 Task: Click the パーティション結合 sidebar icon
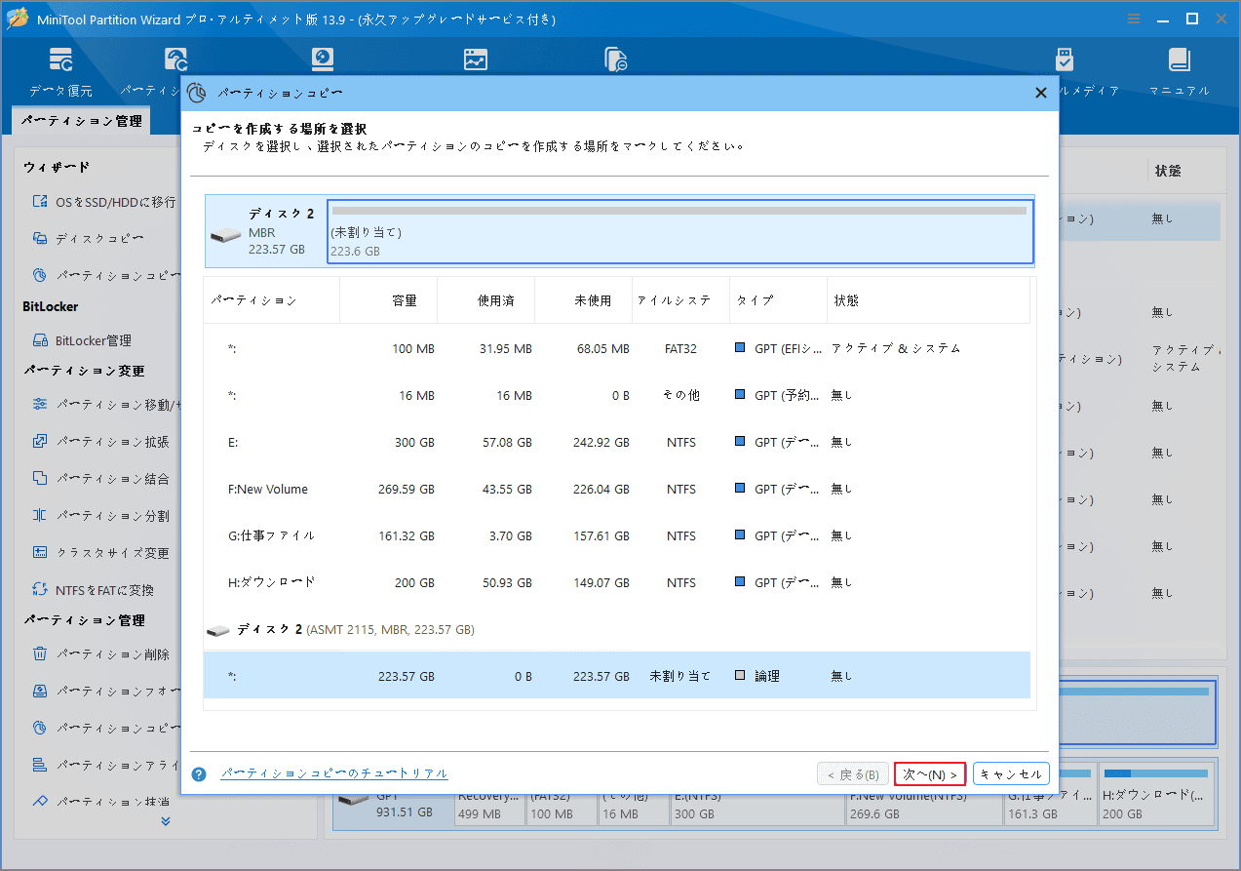tap(40, 478)
